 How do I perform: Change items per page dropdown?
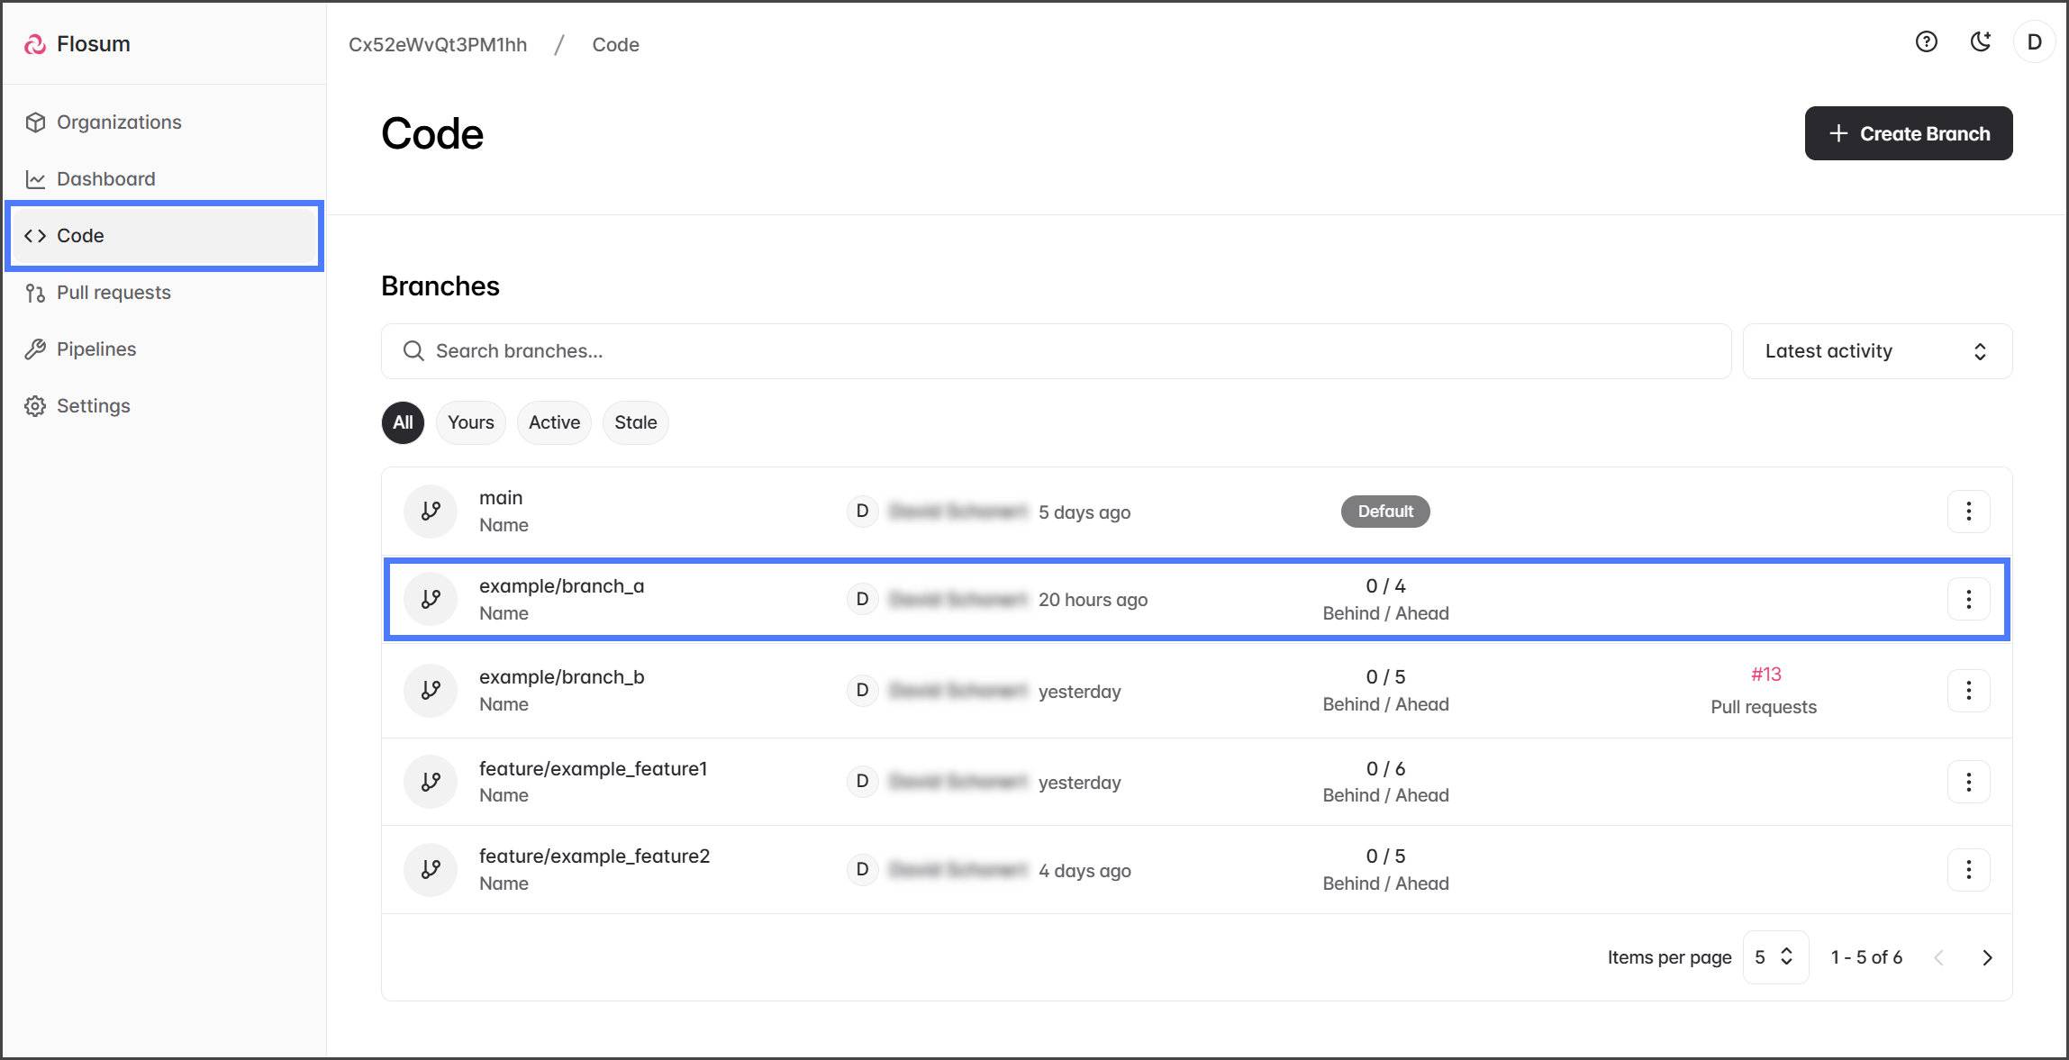pos(1774,957)
